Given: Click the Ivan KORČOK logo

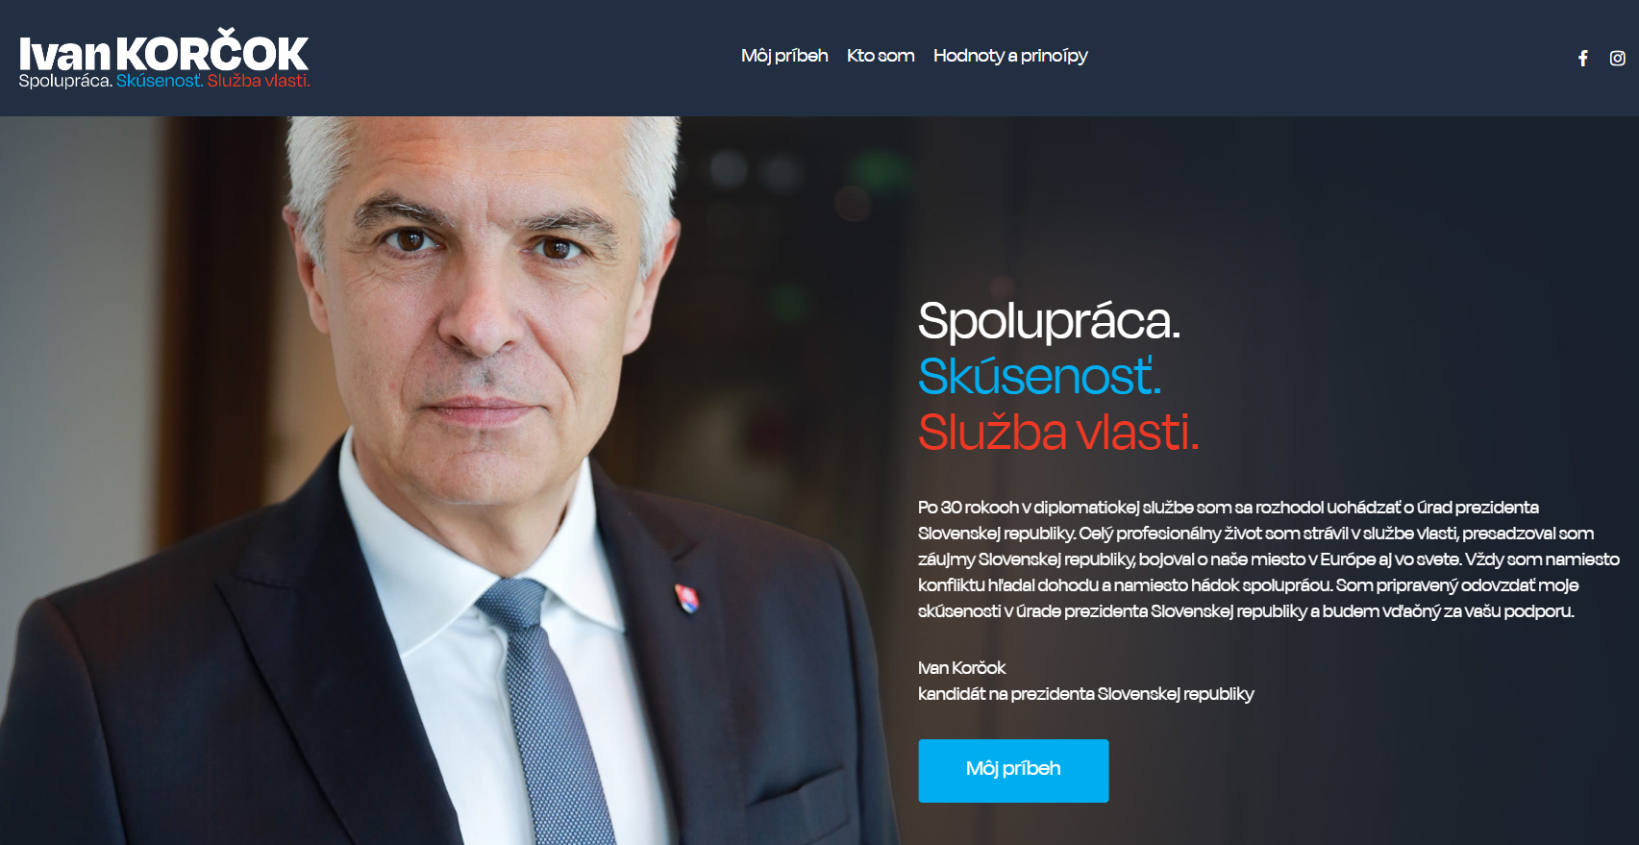Looking at the screenshot, I should point(163,59).
